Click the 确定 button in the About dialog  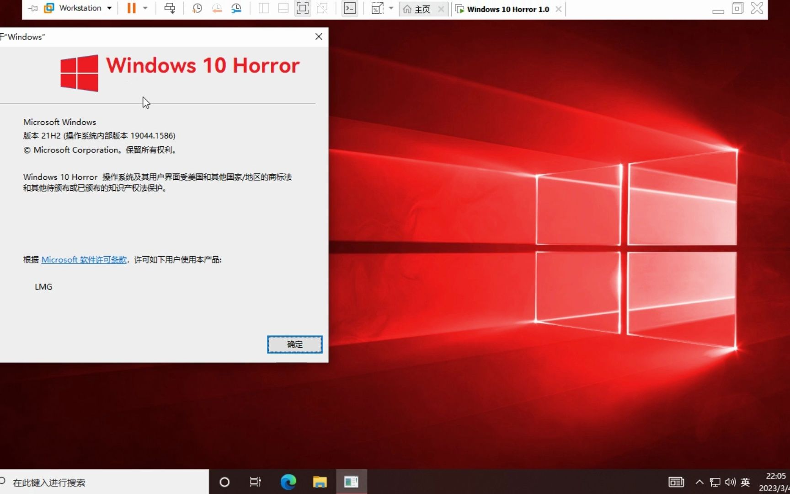(294, 344)
